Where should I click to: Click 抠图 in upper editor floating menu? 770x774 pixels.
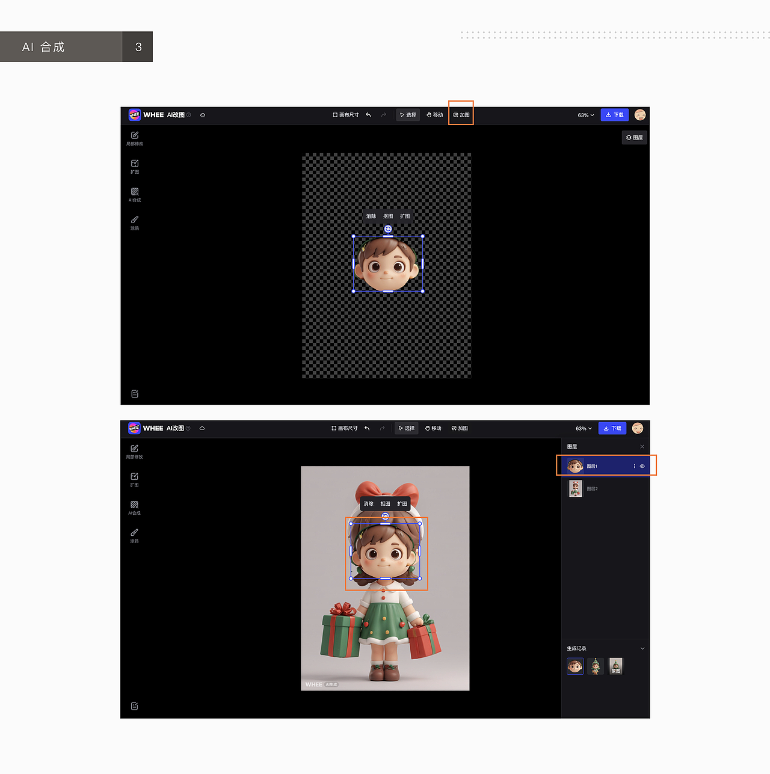click(x=388, y=217)
